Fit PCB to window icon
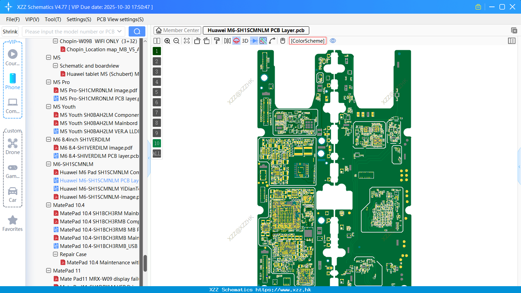 (187, 41)
